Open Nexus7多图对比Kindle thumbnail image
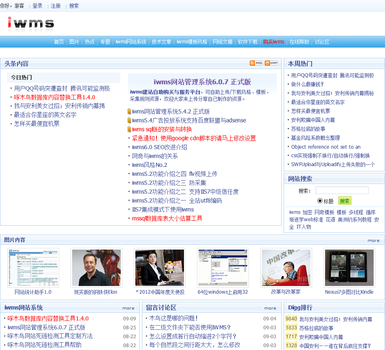This screenshot has width=385, height=350. [x=349, y=267]
